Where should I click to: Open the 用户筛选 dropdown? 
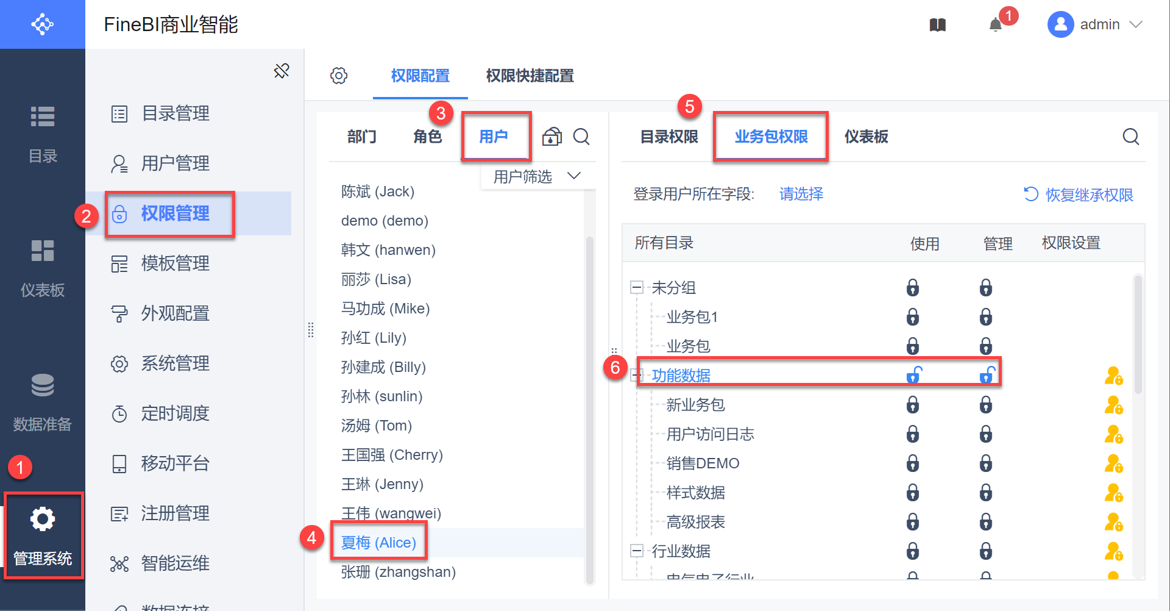pyautogui.click(x=536, y=177)
